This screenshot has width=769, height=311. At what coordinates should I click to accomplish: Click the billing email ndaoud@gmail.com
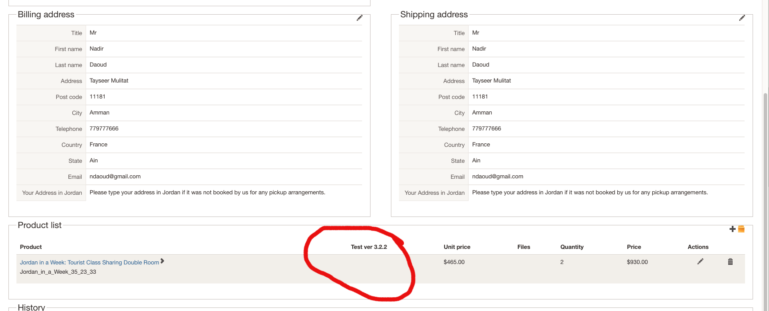click(115, 177)
